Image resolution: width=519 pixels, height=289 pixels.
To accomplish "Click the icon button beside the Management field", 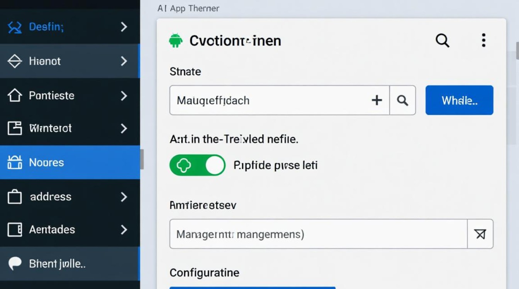I will tap(480, 234).
